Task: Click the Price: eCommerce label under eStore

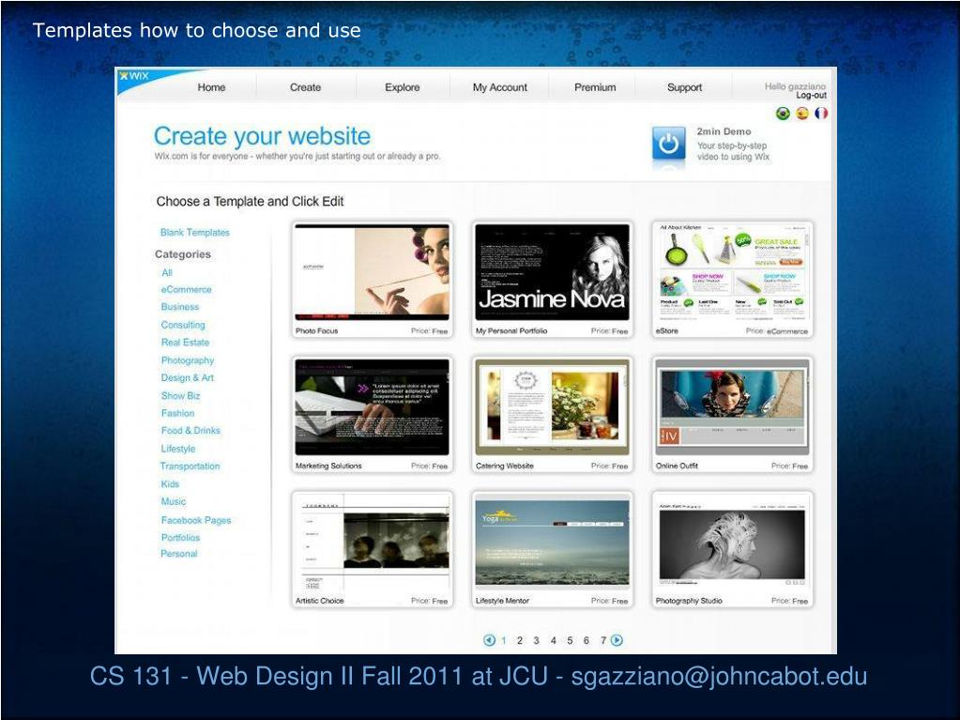Action: (x=777, y=330)
